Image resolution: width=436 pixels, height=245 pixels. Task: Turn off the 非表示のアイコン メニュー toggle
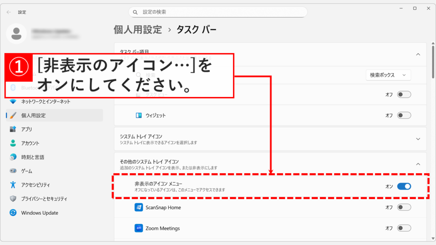[x=403, y=186]
